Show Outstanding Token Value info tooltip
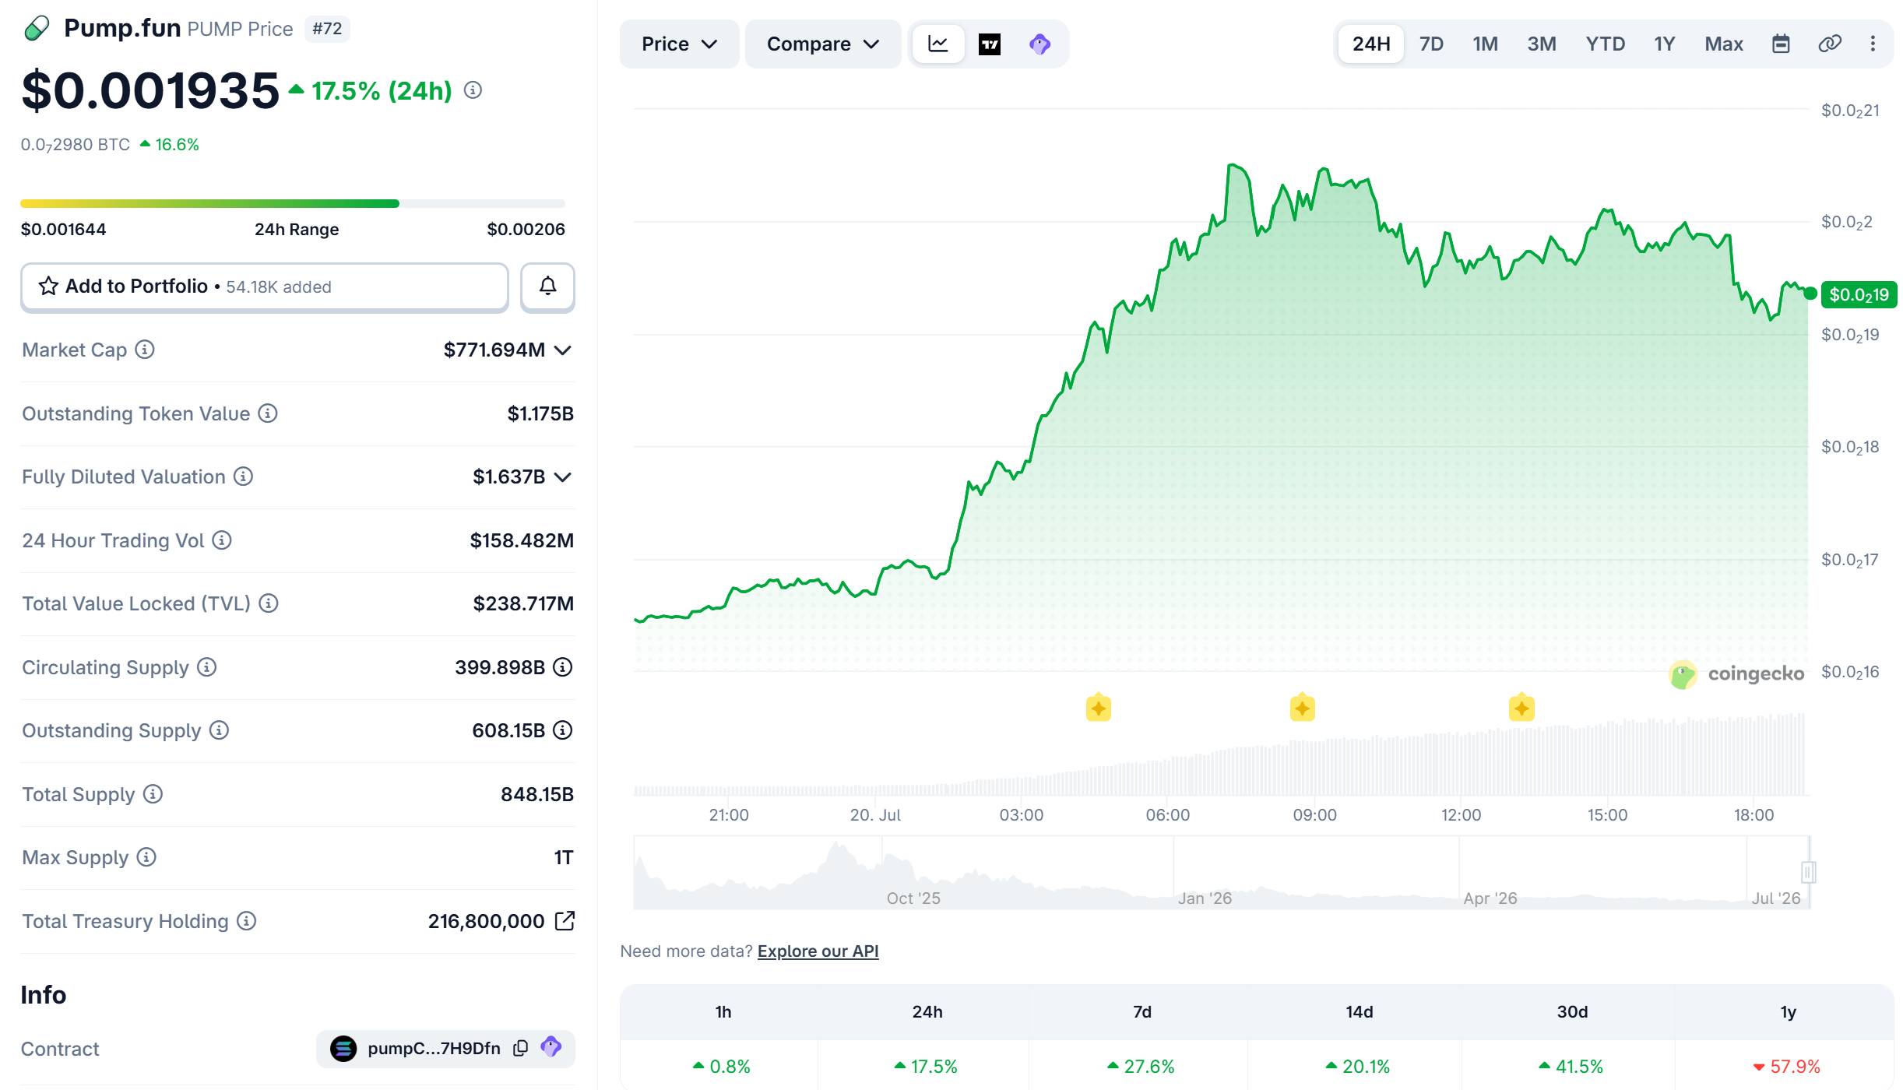Viewport: 1903px width, 1090px height. [268, 413]
